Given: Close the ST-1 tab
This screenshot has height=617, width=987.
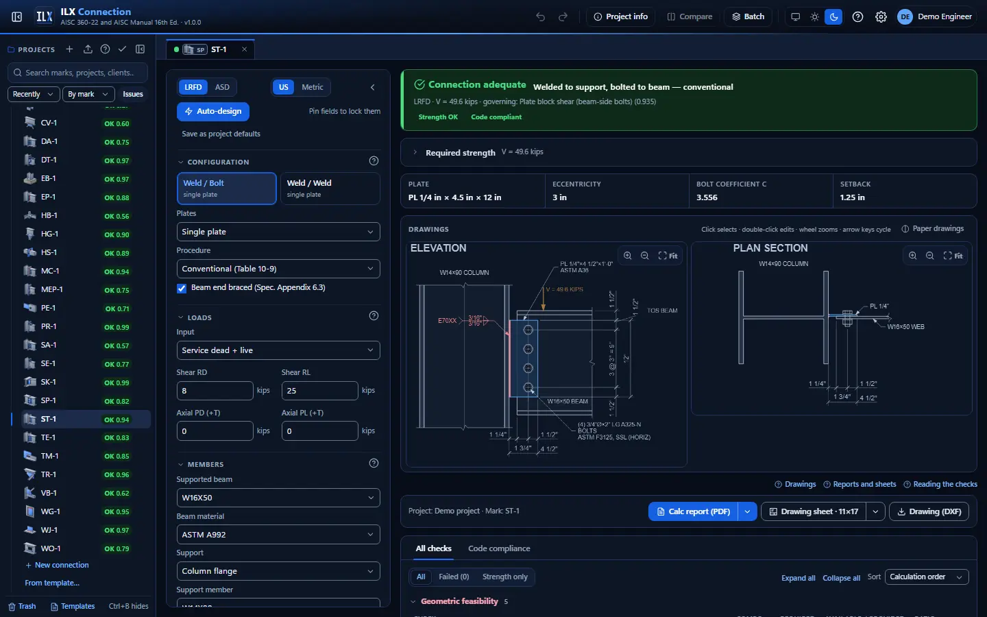Looking at the screenshot, I should 244,49.
